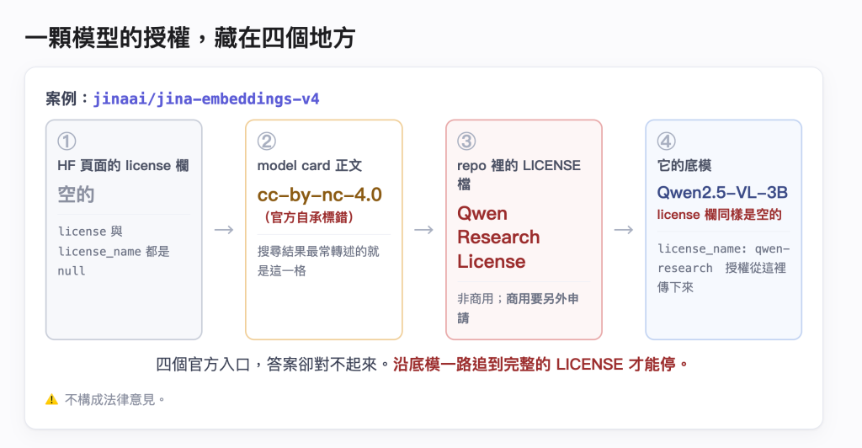Select the note license_name: qwen-research 授權從這裡傳下來
The height and width of the screenshot is (448, 862).
(723, 268)
